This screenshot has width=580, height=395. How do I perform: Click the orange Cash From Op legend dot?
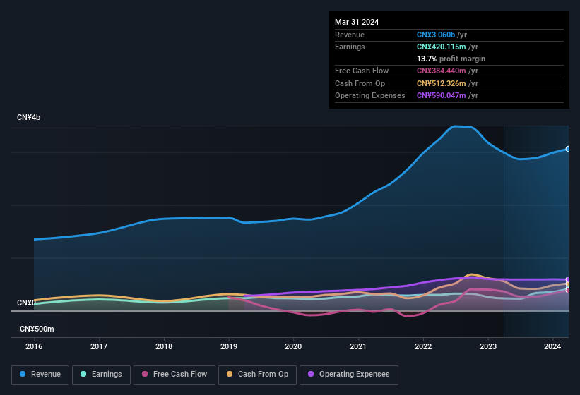tap(230, 375)
